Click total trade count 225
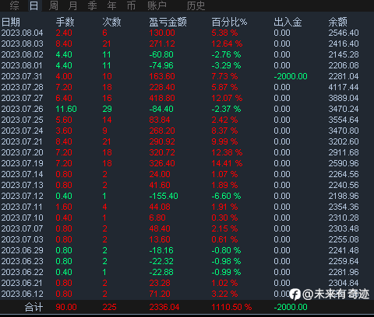Screen dimensions: 374x317 (x=109, y=307)
